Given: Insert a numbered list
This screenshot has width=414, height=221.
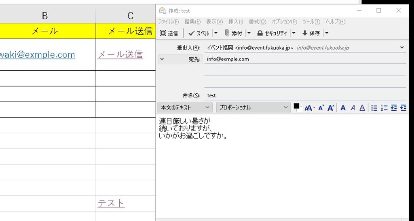Looking at the screenshot, I should coord(384,107).
